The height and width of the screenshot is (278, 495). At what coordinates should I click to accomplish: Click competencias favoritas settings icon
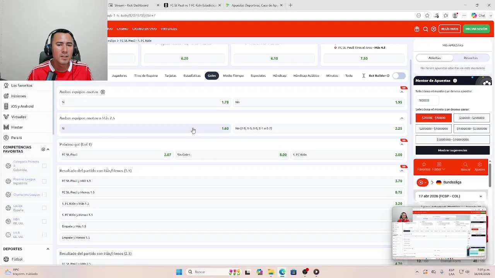(43, 149)
